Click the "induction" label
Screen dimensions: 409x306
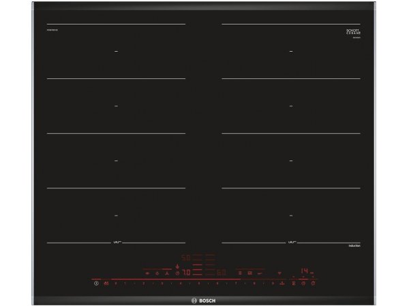(354, 245)
